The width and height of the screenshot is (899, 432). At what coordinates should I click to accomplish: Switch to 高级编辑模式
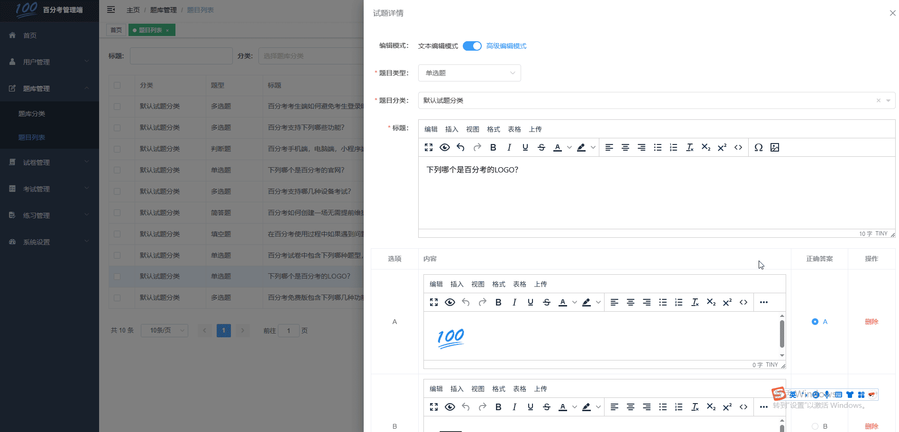pos(505,46)
